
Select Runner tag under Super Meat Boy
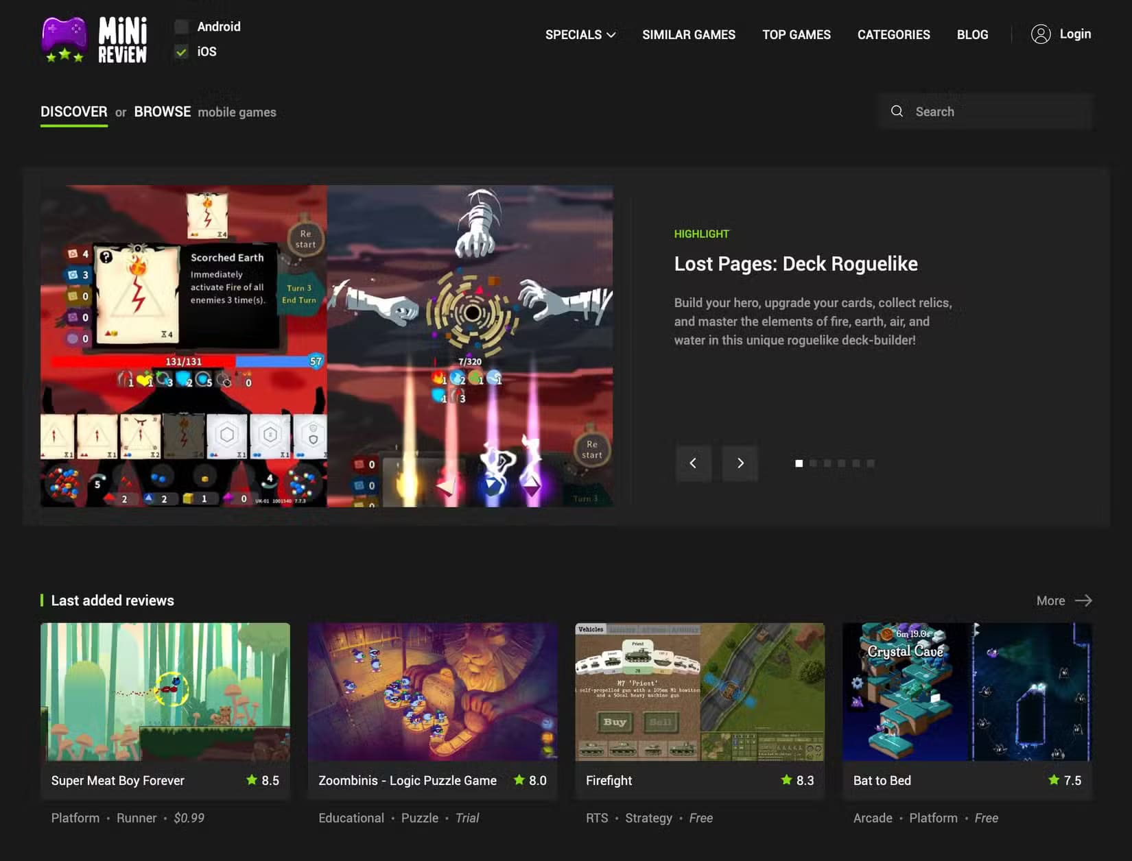[137, 818]
